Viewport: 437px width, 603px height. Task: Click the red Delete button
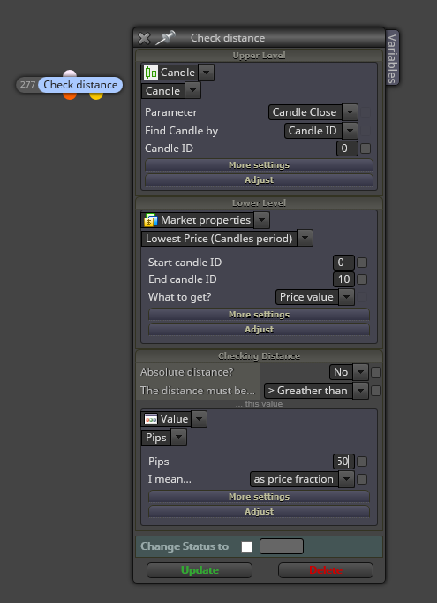click(x=326, y=570)
